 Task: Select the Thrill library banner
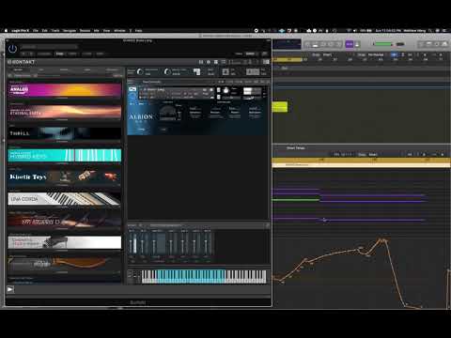[x=64, y=133]
